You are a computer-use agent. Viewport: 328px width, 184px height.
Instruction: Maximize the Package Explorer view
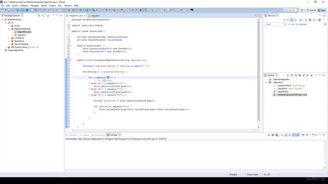tap(60, 15)
